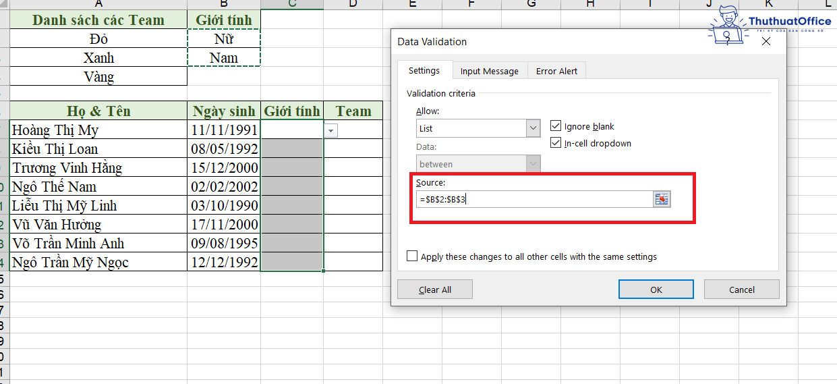Image resolution: width=837 pixels, height=384 pixels.
Task: Close the Data Validation dialog
Action: 766,42
